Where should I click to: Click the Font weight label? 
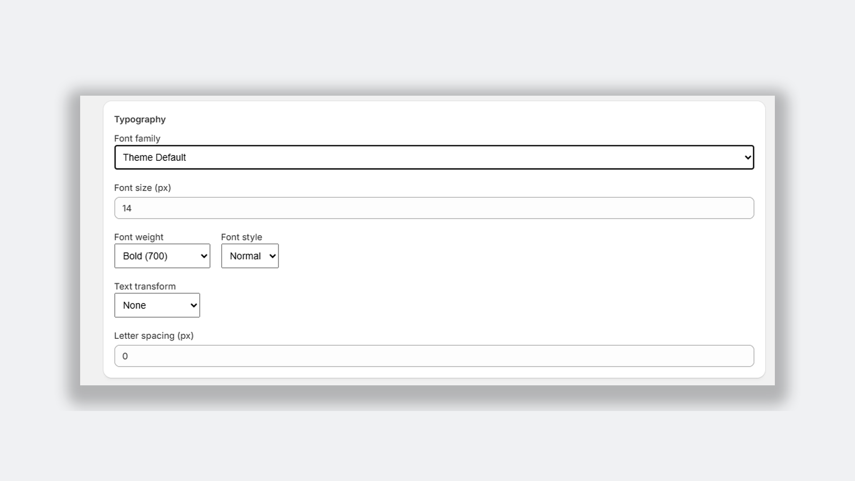(x=138, y=237)
